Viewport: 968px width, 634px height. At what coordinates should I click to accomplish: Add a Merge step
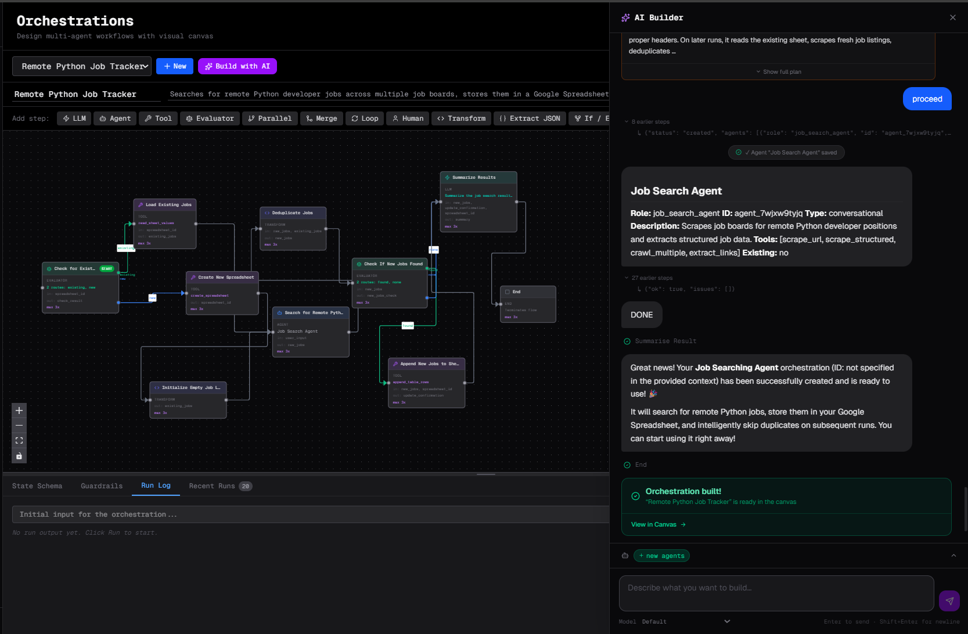coord(321,118)
